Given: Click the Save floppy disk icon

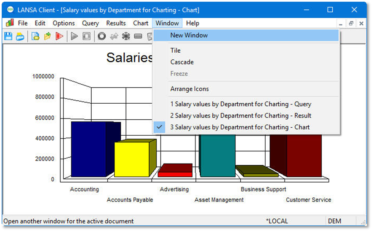Looking at the screenshot, I should pyautogui.click(x=8, y=36).
